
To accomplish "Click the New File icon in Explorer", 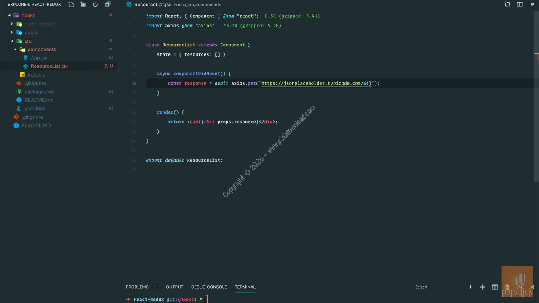I will click(x=71, y=5).
